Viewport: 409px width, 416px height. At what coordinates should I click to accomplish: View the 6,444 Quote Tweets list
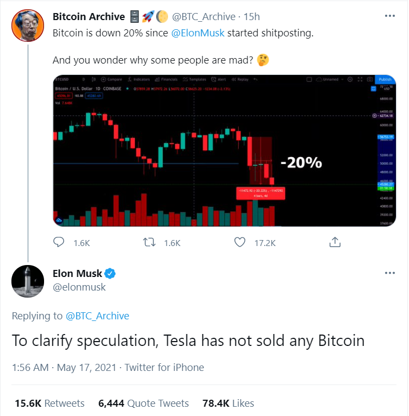tap(144, 403)
